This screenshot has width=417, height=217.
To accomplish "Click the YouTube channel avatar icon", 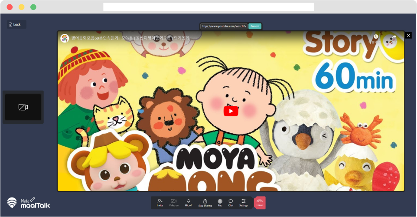I will tap(65, 38).
